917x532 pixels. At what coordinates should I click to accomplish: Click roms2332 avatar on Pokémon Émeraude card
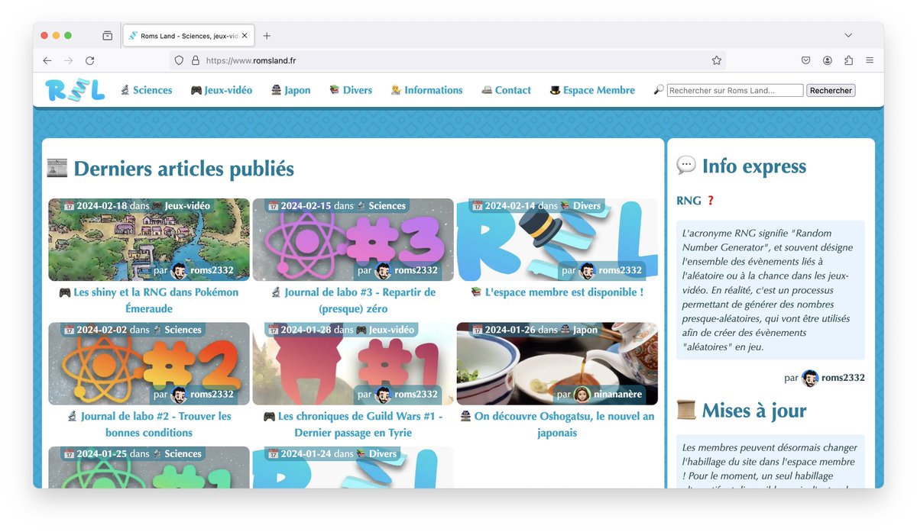180,270
